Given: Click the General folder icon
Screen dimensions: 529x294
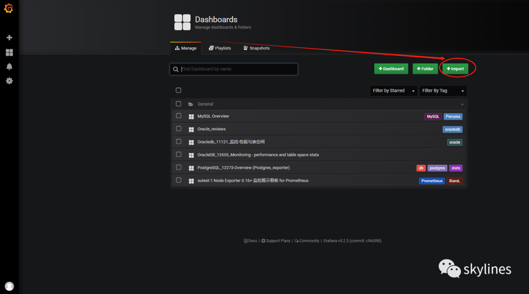Looking at the screenshot, I should pos(191,105).
